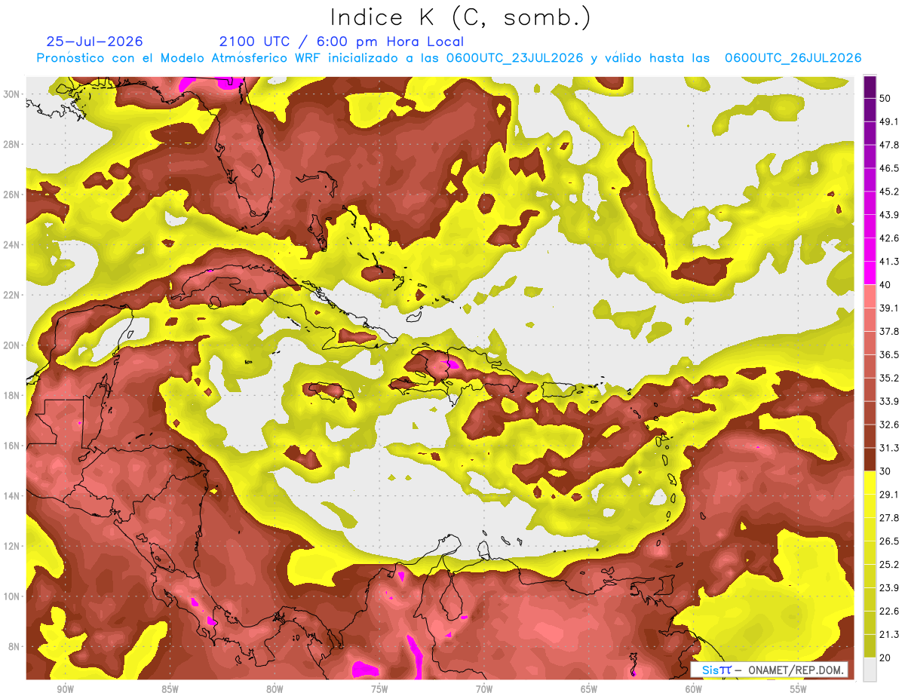Click the color bar value 30
Image resolution: width=905 pixels, height=699 pixels.
[x=885, y=471]
